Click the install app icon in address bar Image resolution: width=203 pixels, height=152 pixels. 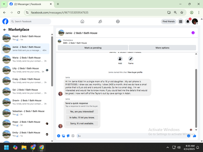click(x=169, y=13)
